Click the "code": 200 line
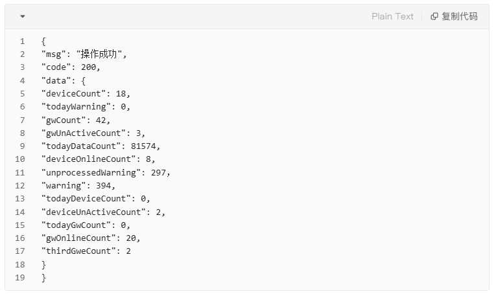This screenshot has height=294, width=498. (x=71, y=67)
